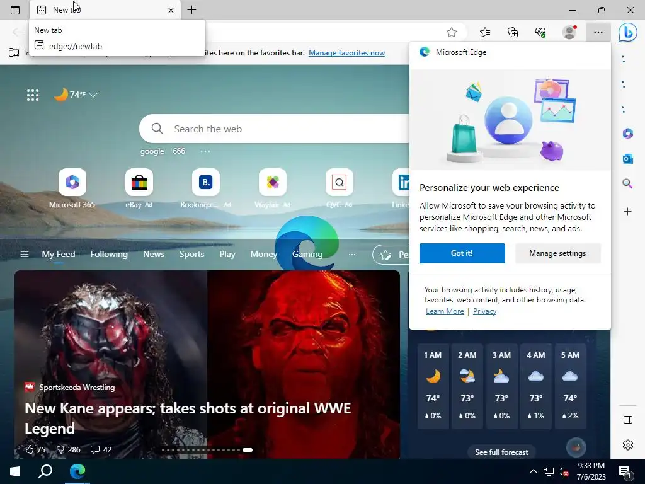Open sidebar settings gear
Viewport: 645px width, 484px height.
628,445
